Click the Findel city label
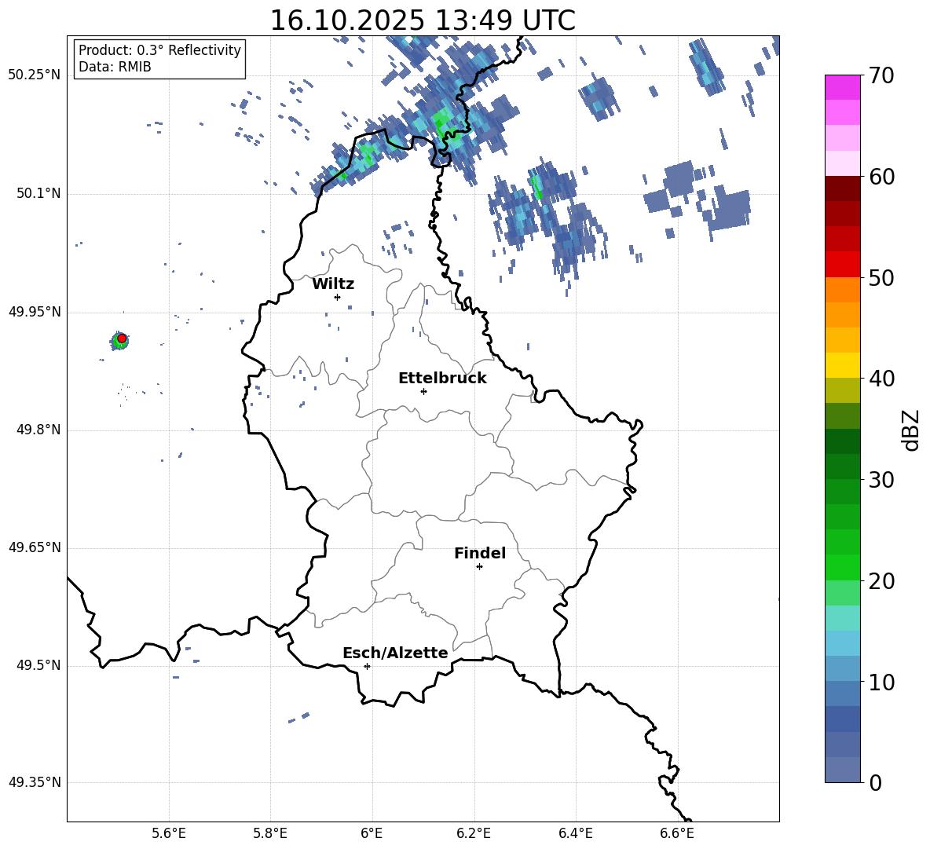Image resolution: width=930 pixels, height=849 pixels. click(x=480, y=553)
